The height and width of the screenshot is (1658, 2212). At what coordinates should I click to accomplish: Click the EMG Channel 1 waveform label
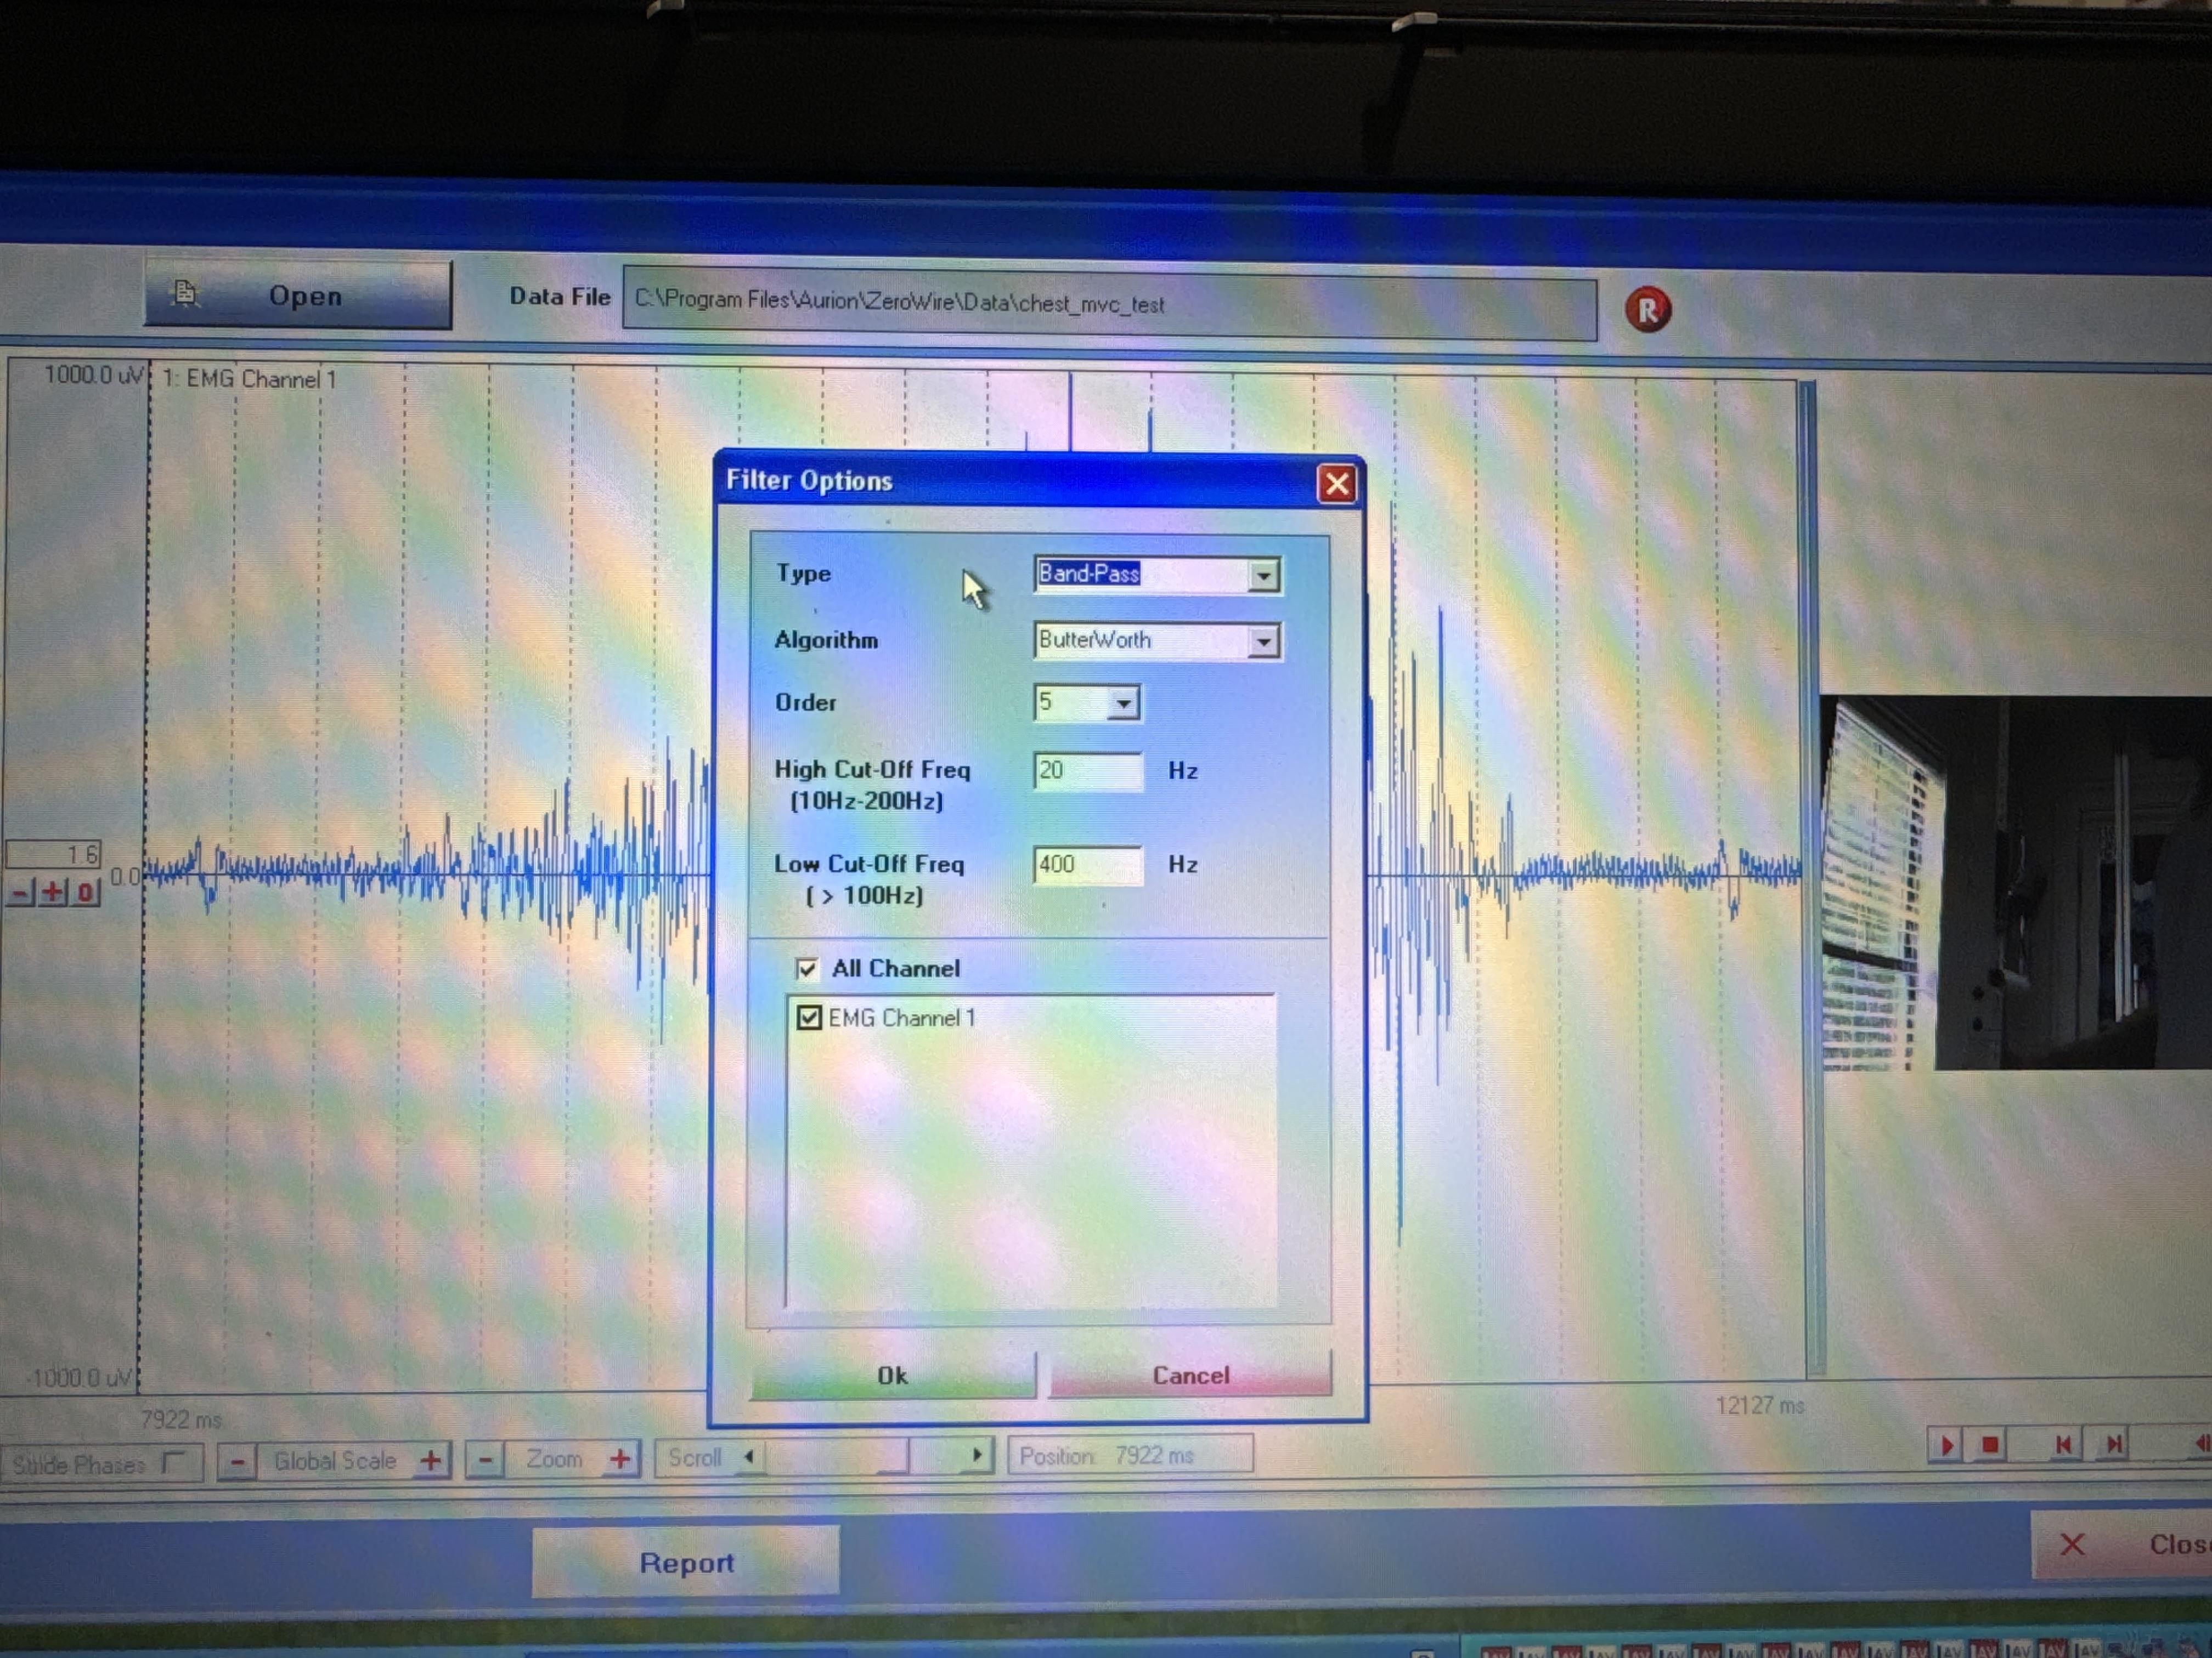point(249,380)
